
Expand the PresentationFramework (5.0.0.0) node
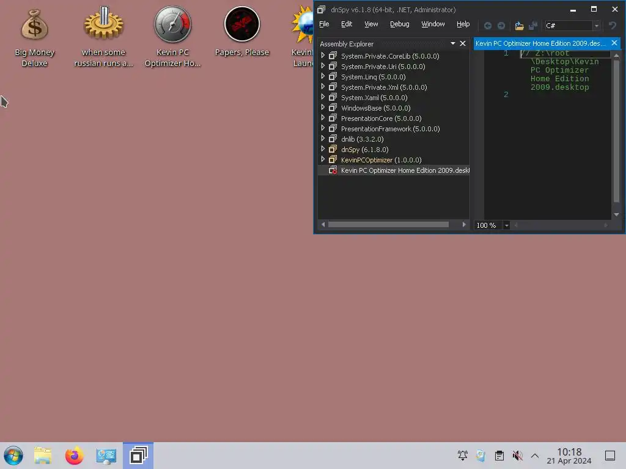click(x=323, y=128)
